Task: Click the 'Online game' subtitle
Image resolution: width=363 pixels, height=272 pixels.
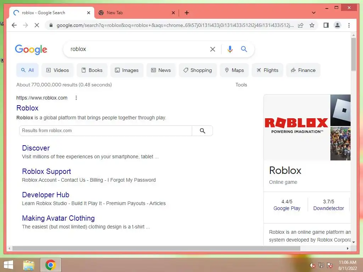Action: (x=283, y=182)
